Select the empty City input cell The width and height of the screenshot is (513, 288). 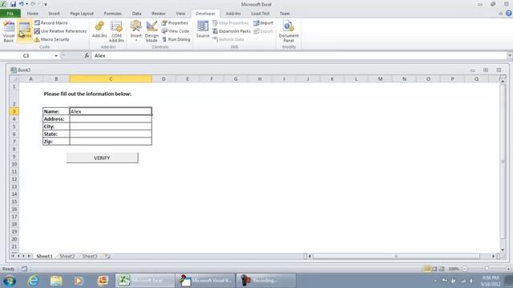coord(111,126)
